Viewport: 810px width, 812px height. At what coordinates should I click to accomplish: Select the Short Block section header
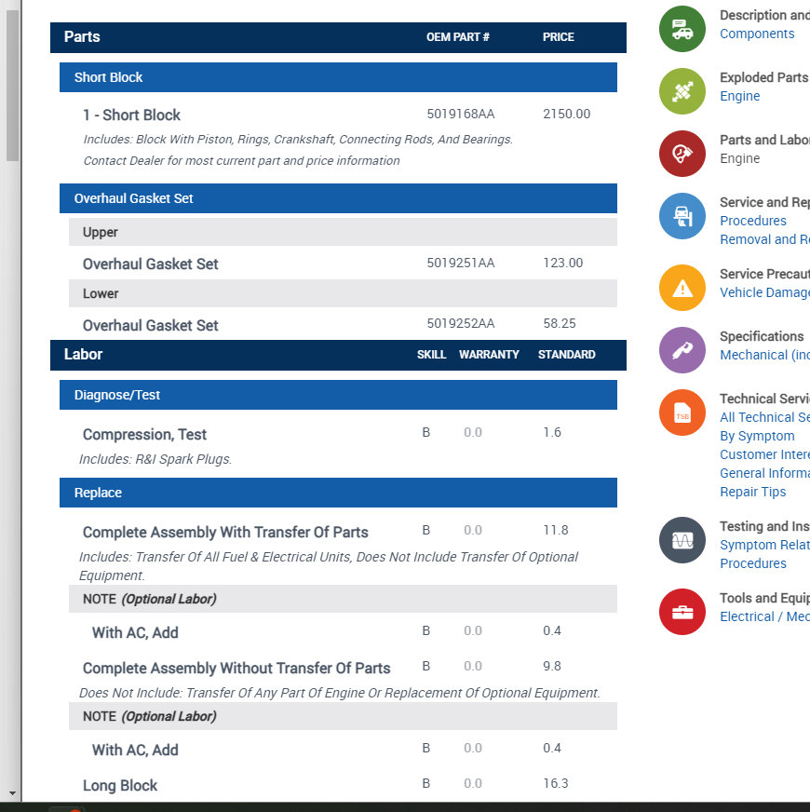(x=338, y=77)
